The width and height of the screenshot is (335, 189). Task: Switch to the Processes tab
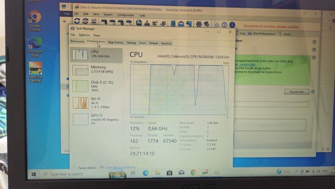[77, 41]
